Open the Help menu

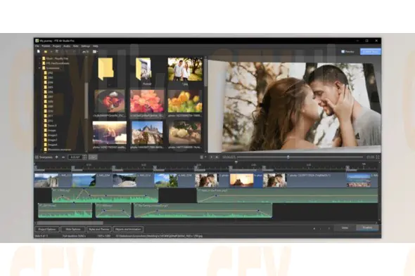point(96,46)
